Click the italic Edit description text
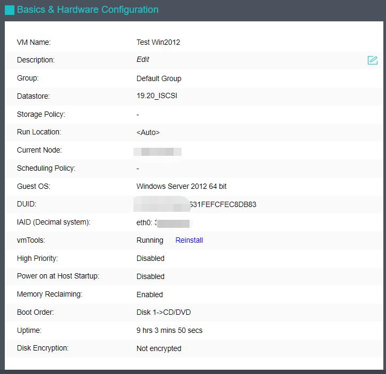Viewport: 386px width, 374px height. (x=143, y=60)
